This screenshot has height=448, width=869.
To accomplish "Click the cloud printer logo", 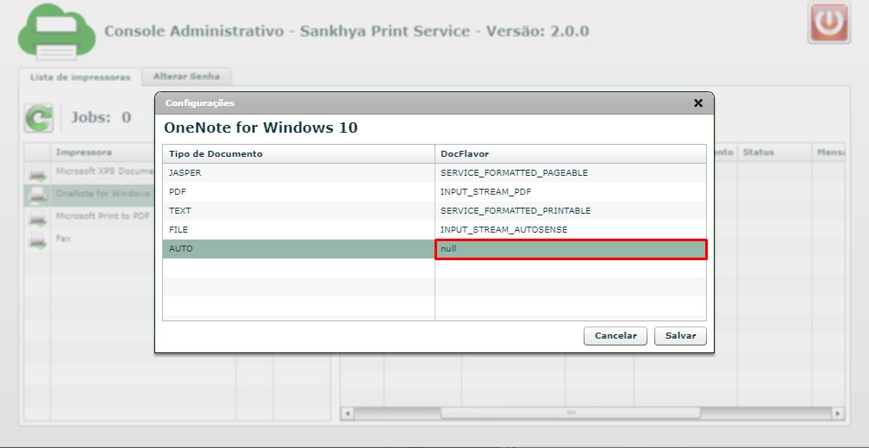I will 57,32.
